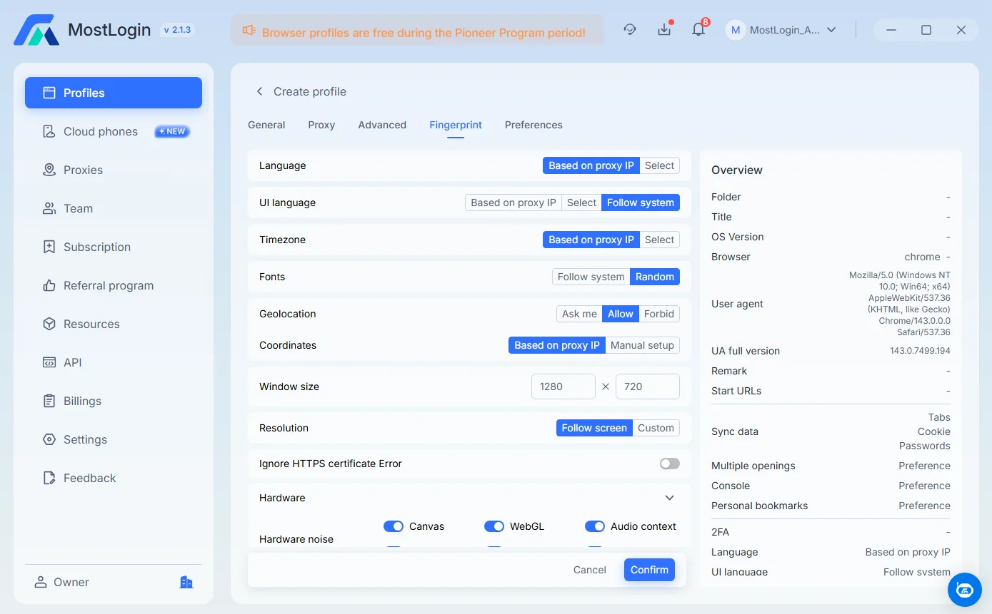Open the downloads icon in the top bar
This screenshot has height=614, width=992.
664,29
